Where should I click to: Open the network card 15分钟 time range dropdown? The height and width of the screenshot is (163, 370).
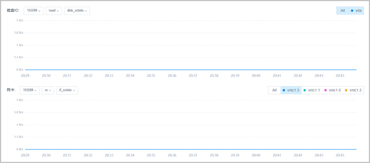click(30, 90)
